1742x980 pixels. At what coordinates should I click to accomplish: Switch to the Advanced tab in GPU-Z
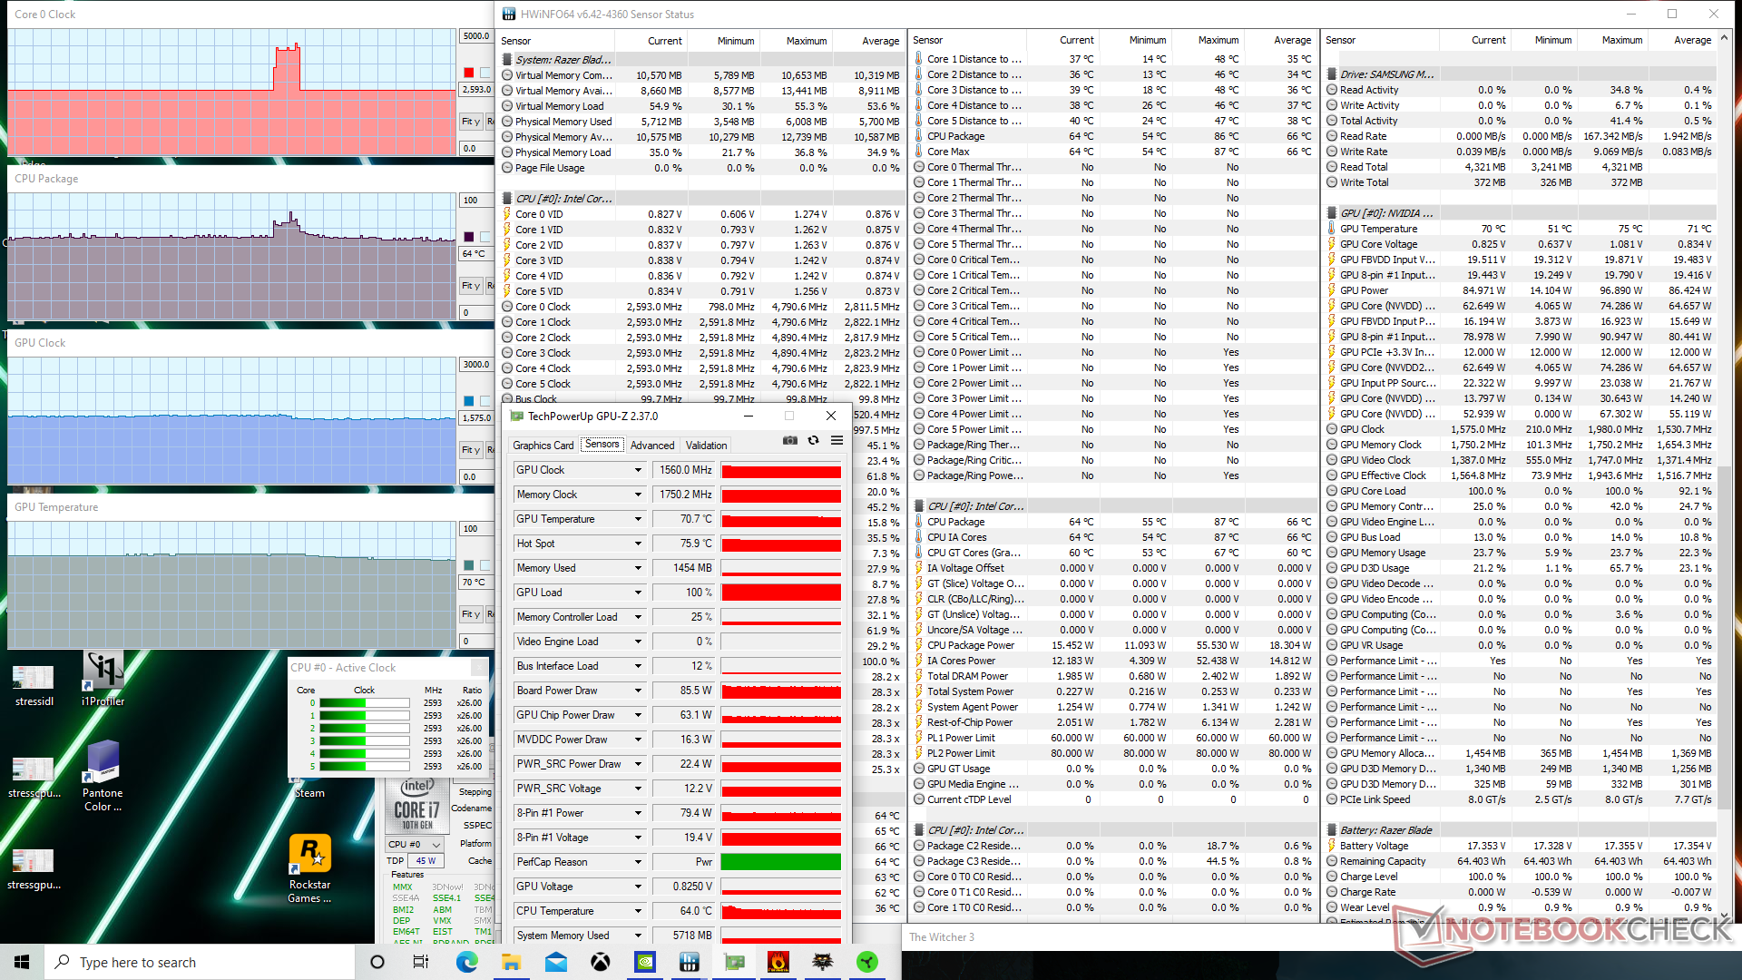coord(651,446)
